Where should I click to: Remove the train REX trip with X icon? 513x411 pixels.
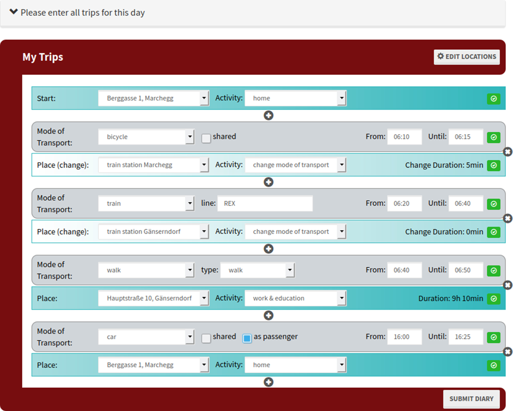507,219
